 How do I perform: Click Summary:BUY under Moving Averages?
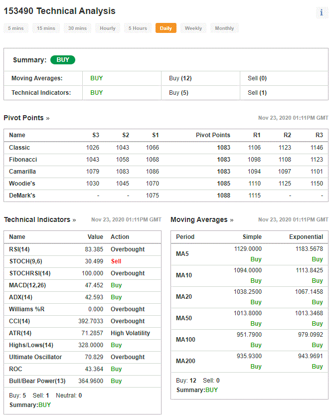pos(197,390)
